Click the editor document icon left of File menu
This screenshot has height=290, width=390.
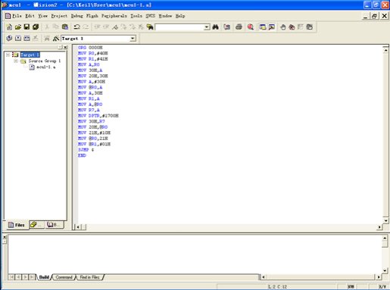(8, 16)
